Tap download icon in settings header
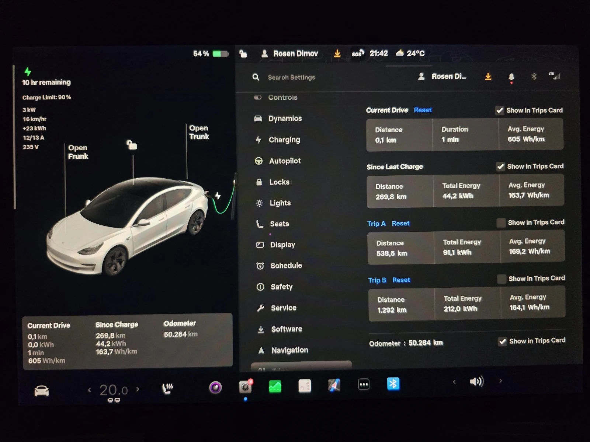The height and width of the screenshot is (442, 590). click(x=488, y=77)
